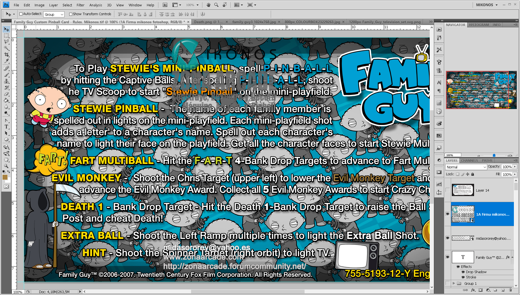Choose the Clone Stamp tool
The image size is (520, 295).
coord(6,81)
